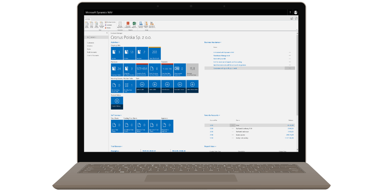Image resolution: width=383 pixels, height=191 pixels.
Task: Open Chart of Accounts in navigation
Action: point(93,56)
